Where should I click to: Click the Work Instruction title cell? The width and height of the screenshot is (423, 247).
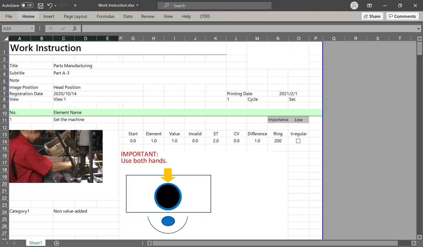[45, 48]
